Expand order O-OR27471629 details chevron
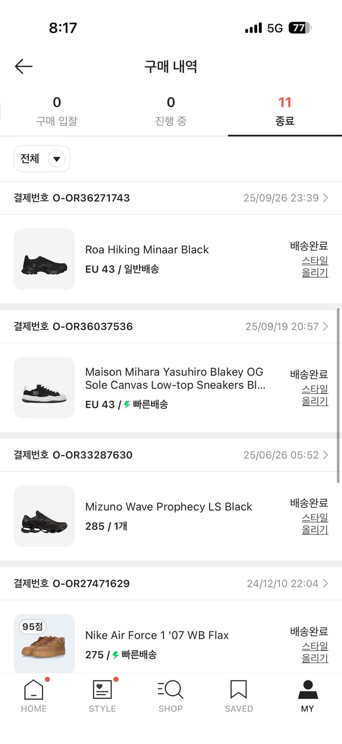Screen dimensions: 342x744 pos(326,583)
